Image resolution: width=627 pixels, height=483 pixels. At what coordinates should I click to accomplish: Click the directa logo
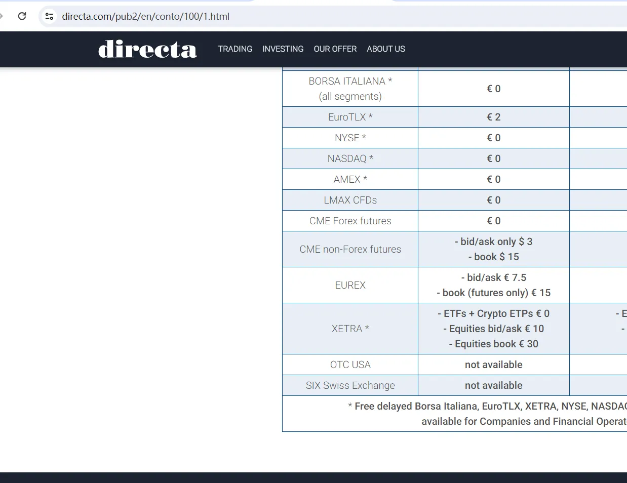(147, 49)
